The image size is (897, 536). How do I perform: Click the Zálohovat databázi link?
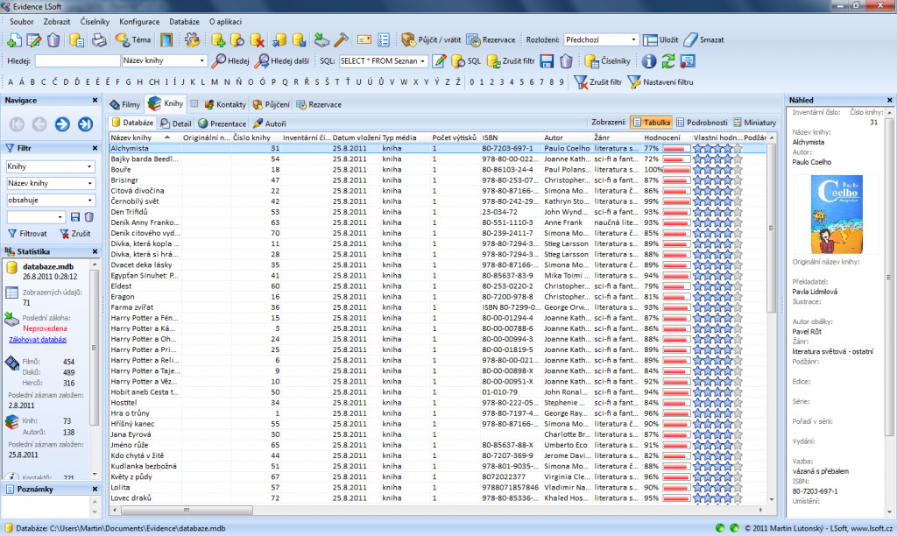point(37,339)
